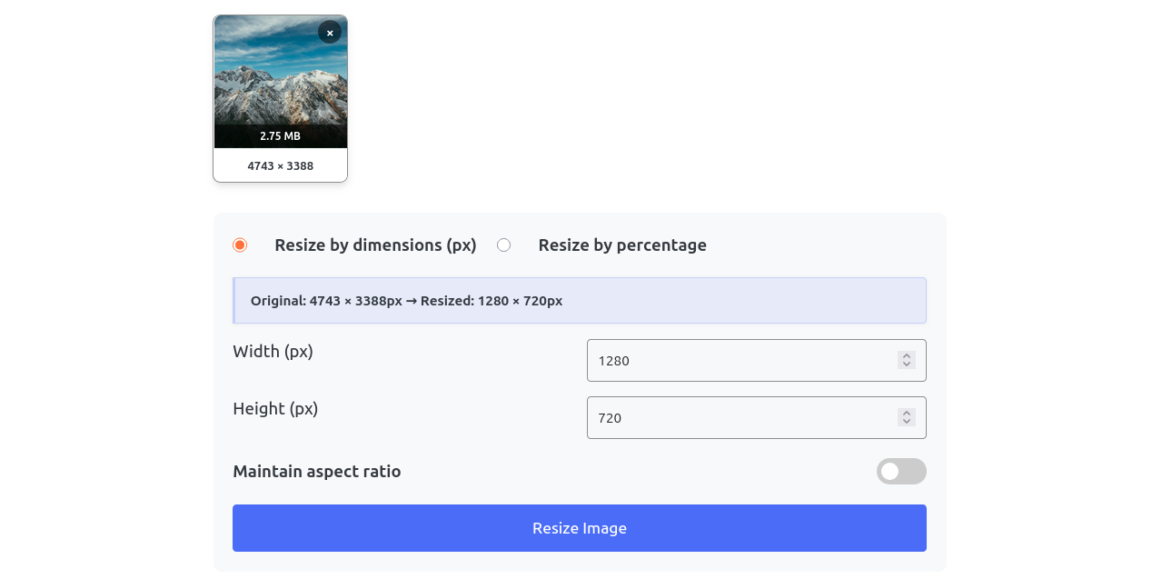Click the 2.75 MB file size badge
This screenshot has width=1162, height=579.
pyautogui.click(x=280, y=135)
